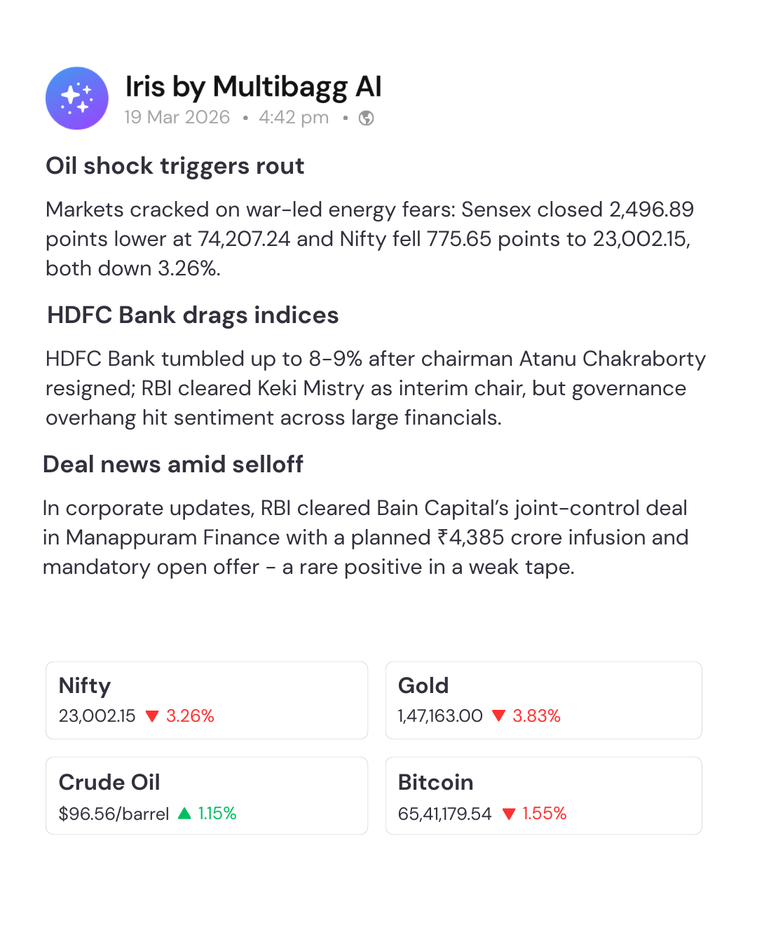Click Gold red down-arrow indicator
This screenshot has width=757, height=946.
pos(498,715)
